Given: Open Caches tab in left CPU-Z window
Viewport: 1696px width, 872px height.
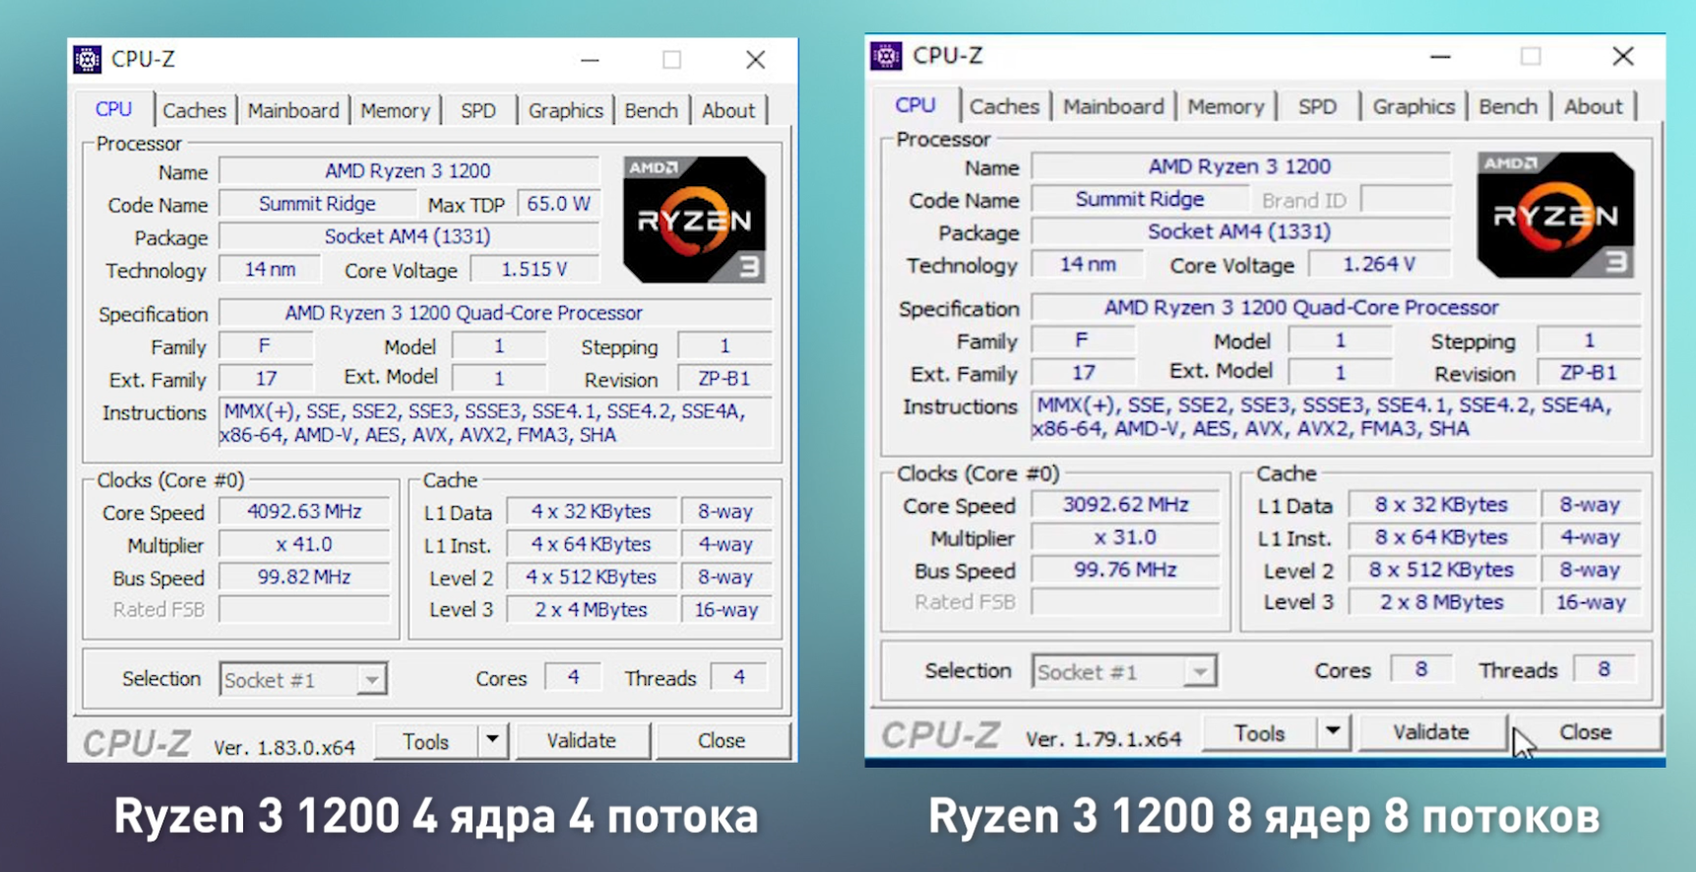Looking at the screenshot, I should (194, 110).
